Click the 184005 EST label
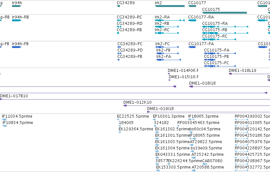The height and width of the screenshot is (172, 270). tap(126, 123)
